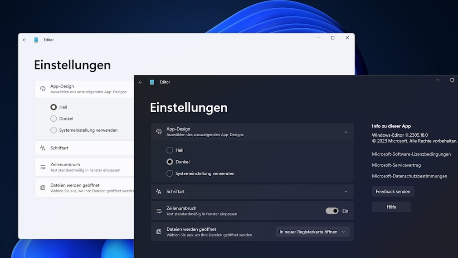This screenshot has width=458, height=258.
Task: Click Zeilenumbruch wrap icon in dark window
Action: (159, 211)
